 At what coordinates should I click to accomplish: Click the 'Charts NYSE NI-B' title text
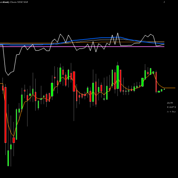[19, 2]
